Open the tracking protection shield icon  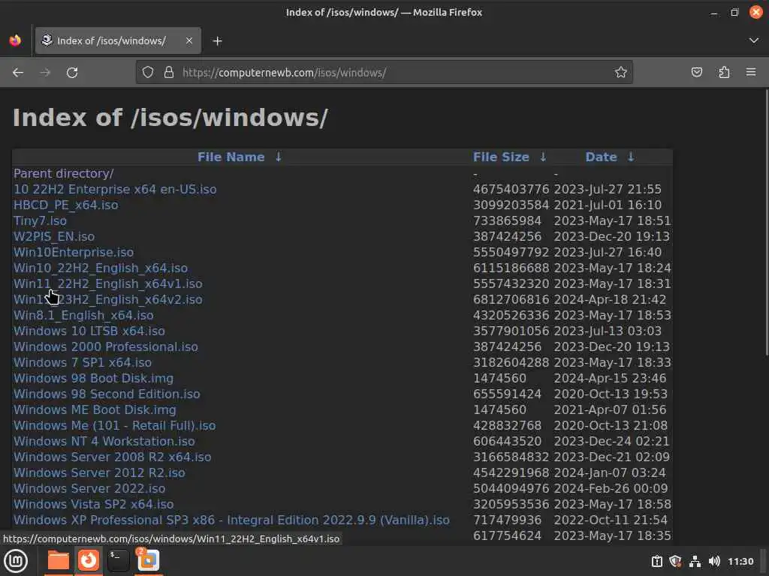coord(148,73)
